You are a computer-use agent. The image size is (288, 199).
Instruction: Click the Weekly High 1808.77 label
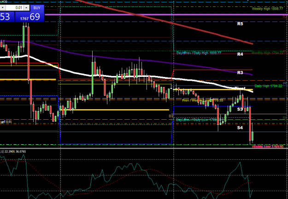(267, 9)
